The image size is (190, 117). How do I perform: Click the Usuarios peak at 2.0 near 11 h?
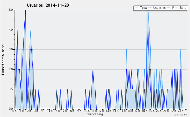tap(93, 70)
